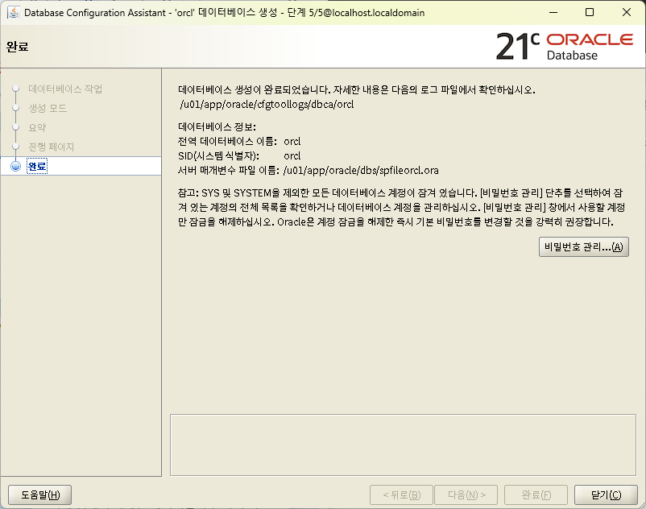Click the disabled 완료(F) finish button
This screenshot has height=509, width=646.
(536, 495)
